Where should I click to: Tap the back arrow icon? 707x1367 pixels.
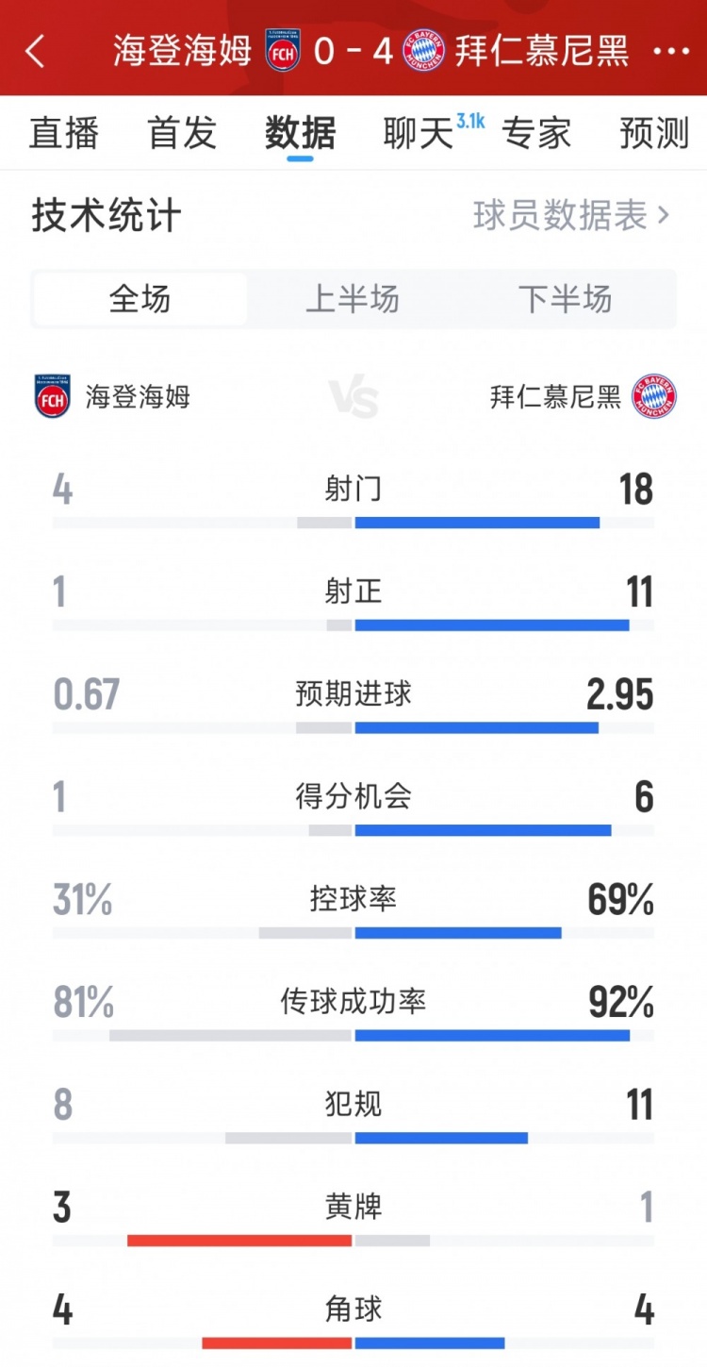point(36,51)
